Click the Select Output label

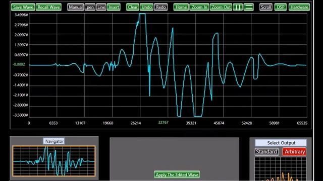coord(281,143)
